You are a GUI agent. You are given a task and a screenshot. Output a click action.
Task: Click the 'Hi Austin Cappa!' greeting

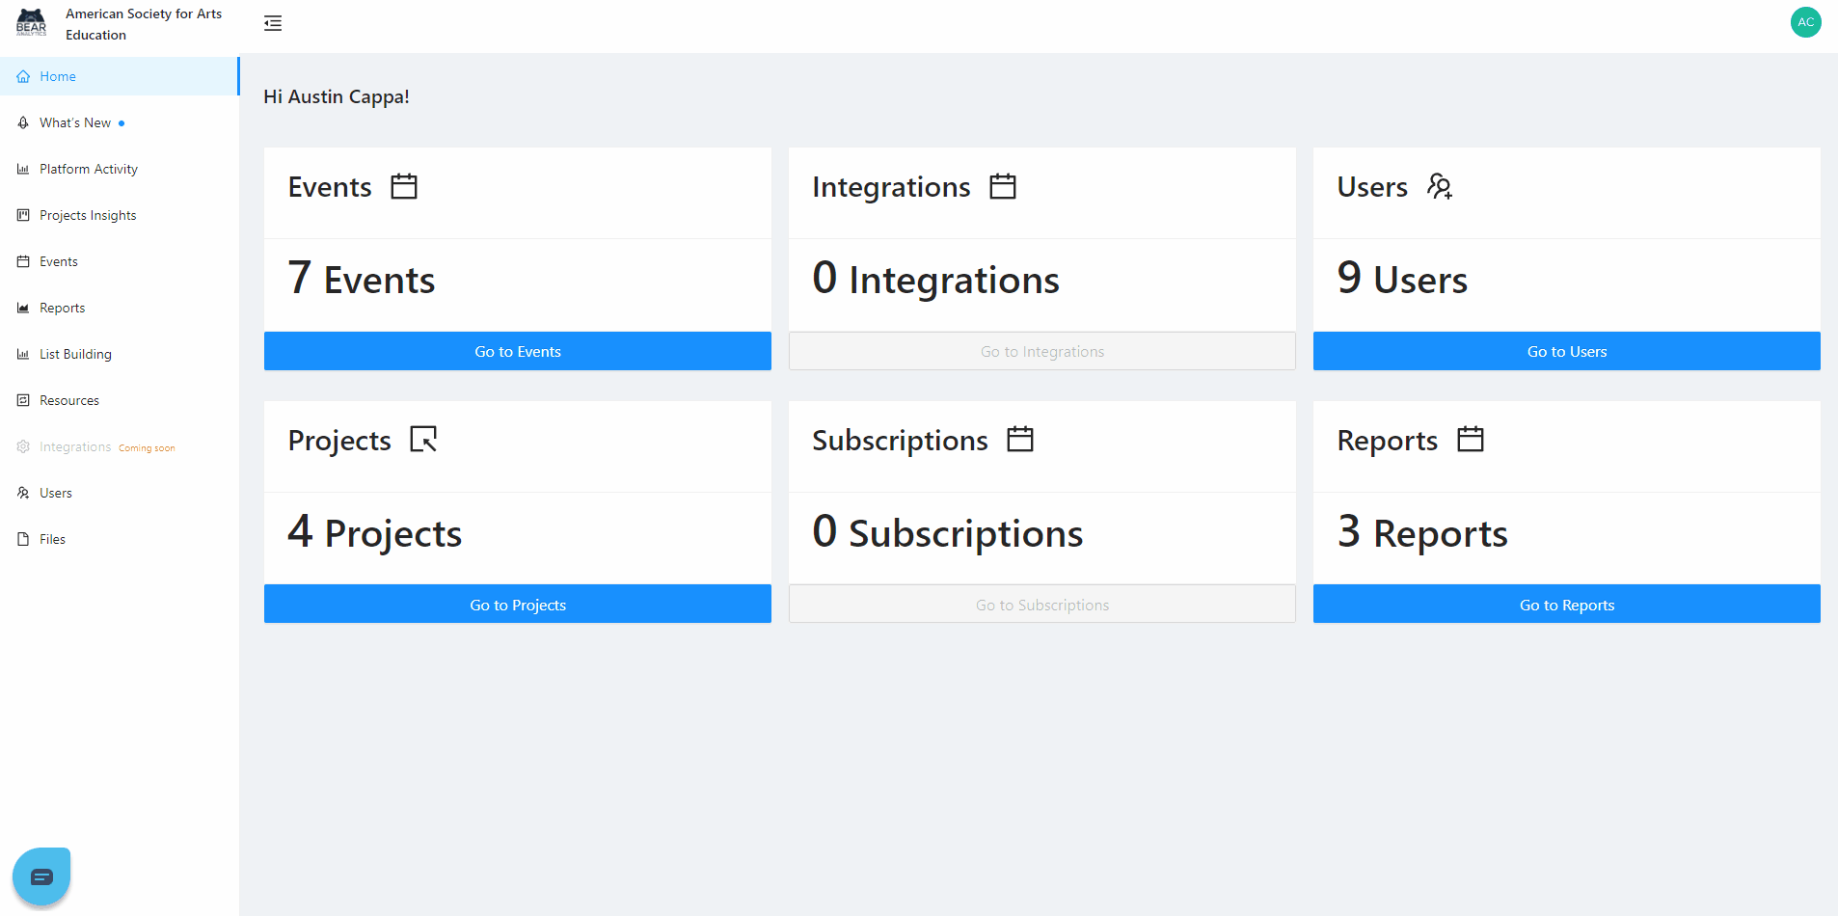point(337,96)
